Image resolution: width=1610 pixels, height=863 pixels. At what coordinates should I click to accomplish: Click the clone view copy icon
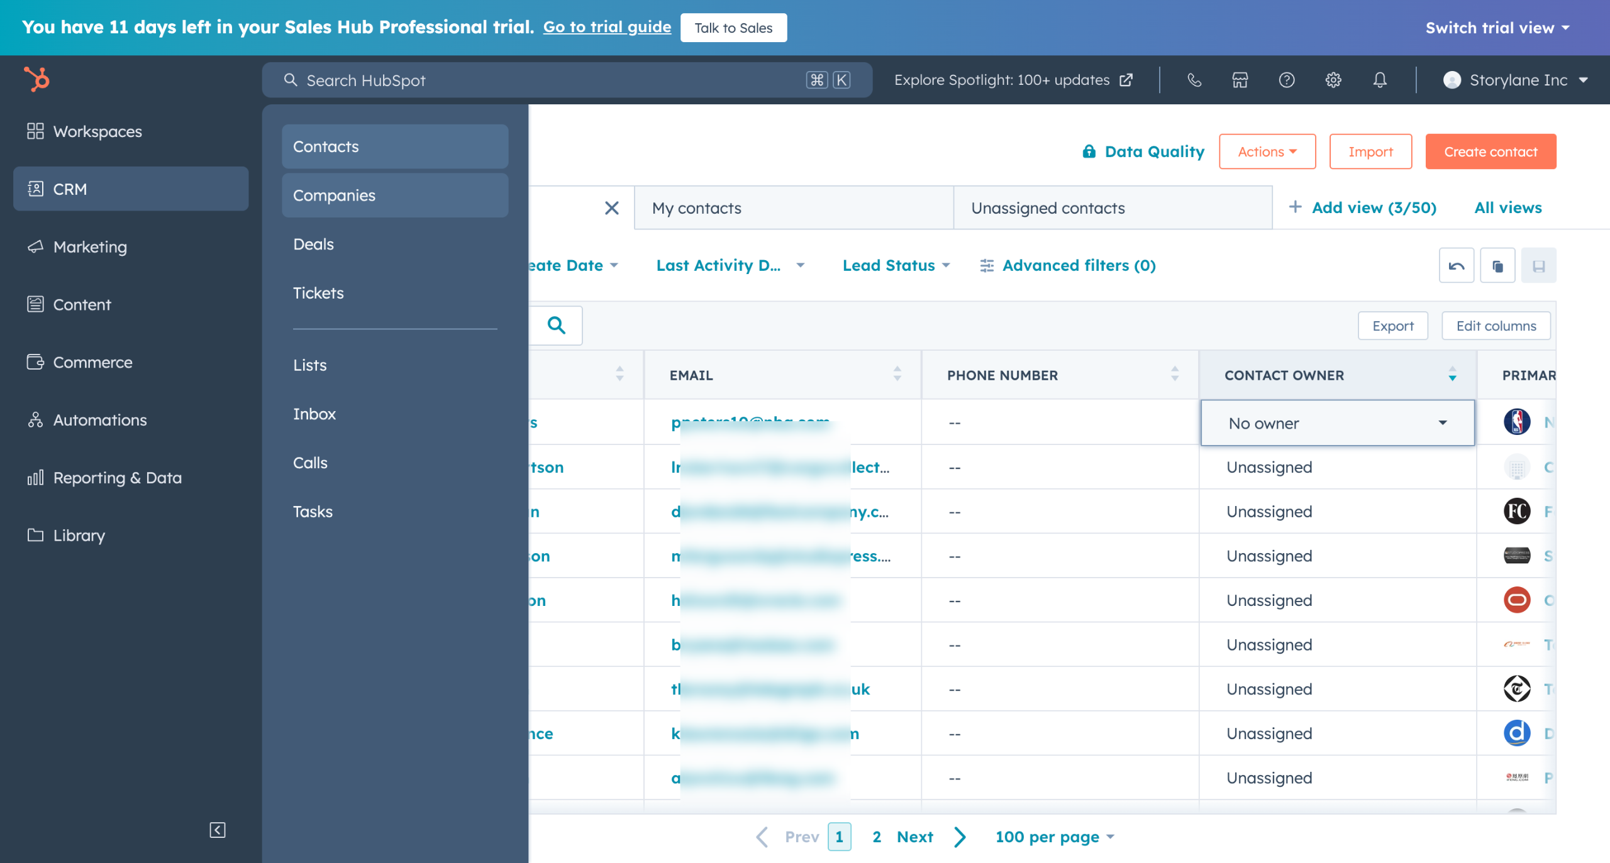1497,266
